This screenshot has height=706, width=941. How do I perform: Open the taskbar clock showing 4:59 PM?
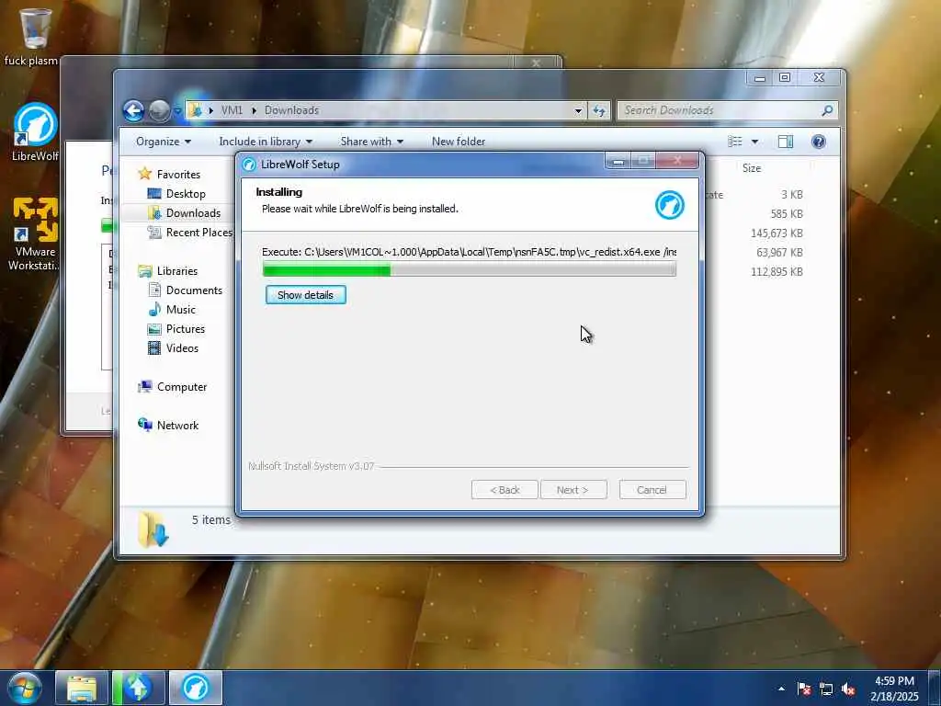[894, 689]
